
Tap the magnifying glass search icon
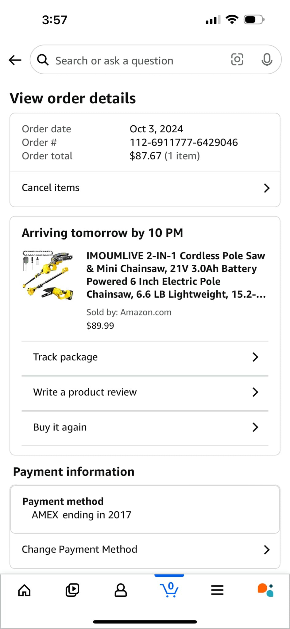coord(43,60)
